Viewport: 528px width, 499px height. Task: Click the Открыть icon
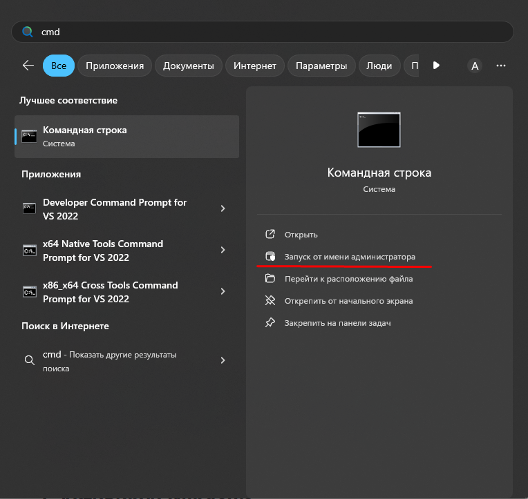tap(270, 234)
